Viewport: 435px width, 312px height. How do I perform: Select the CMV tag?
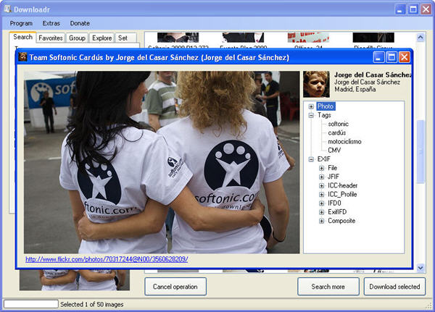pos(334,150)
